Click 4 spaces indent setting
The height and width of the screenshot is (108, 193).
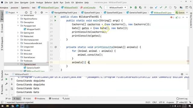click(170, 102)
